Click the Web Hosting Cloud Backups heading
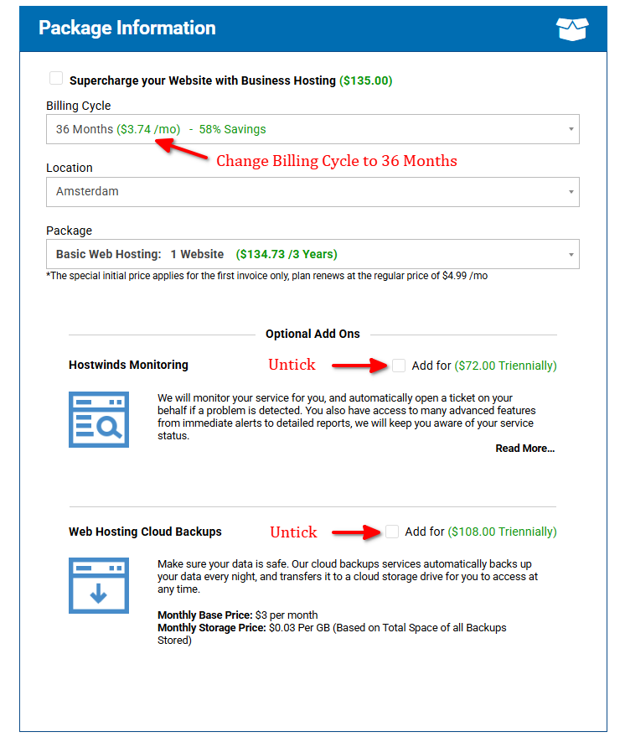 (145, 532)
